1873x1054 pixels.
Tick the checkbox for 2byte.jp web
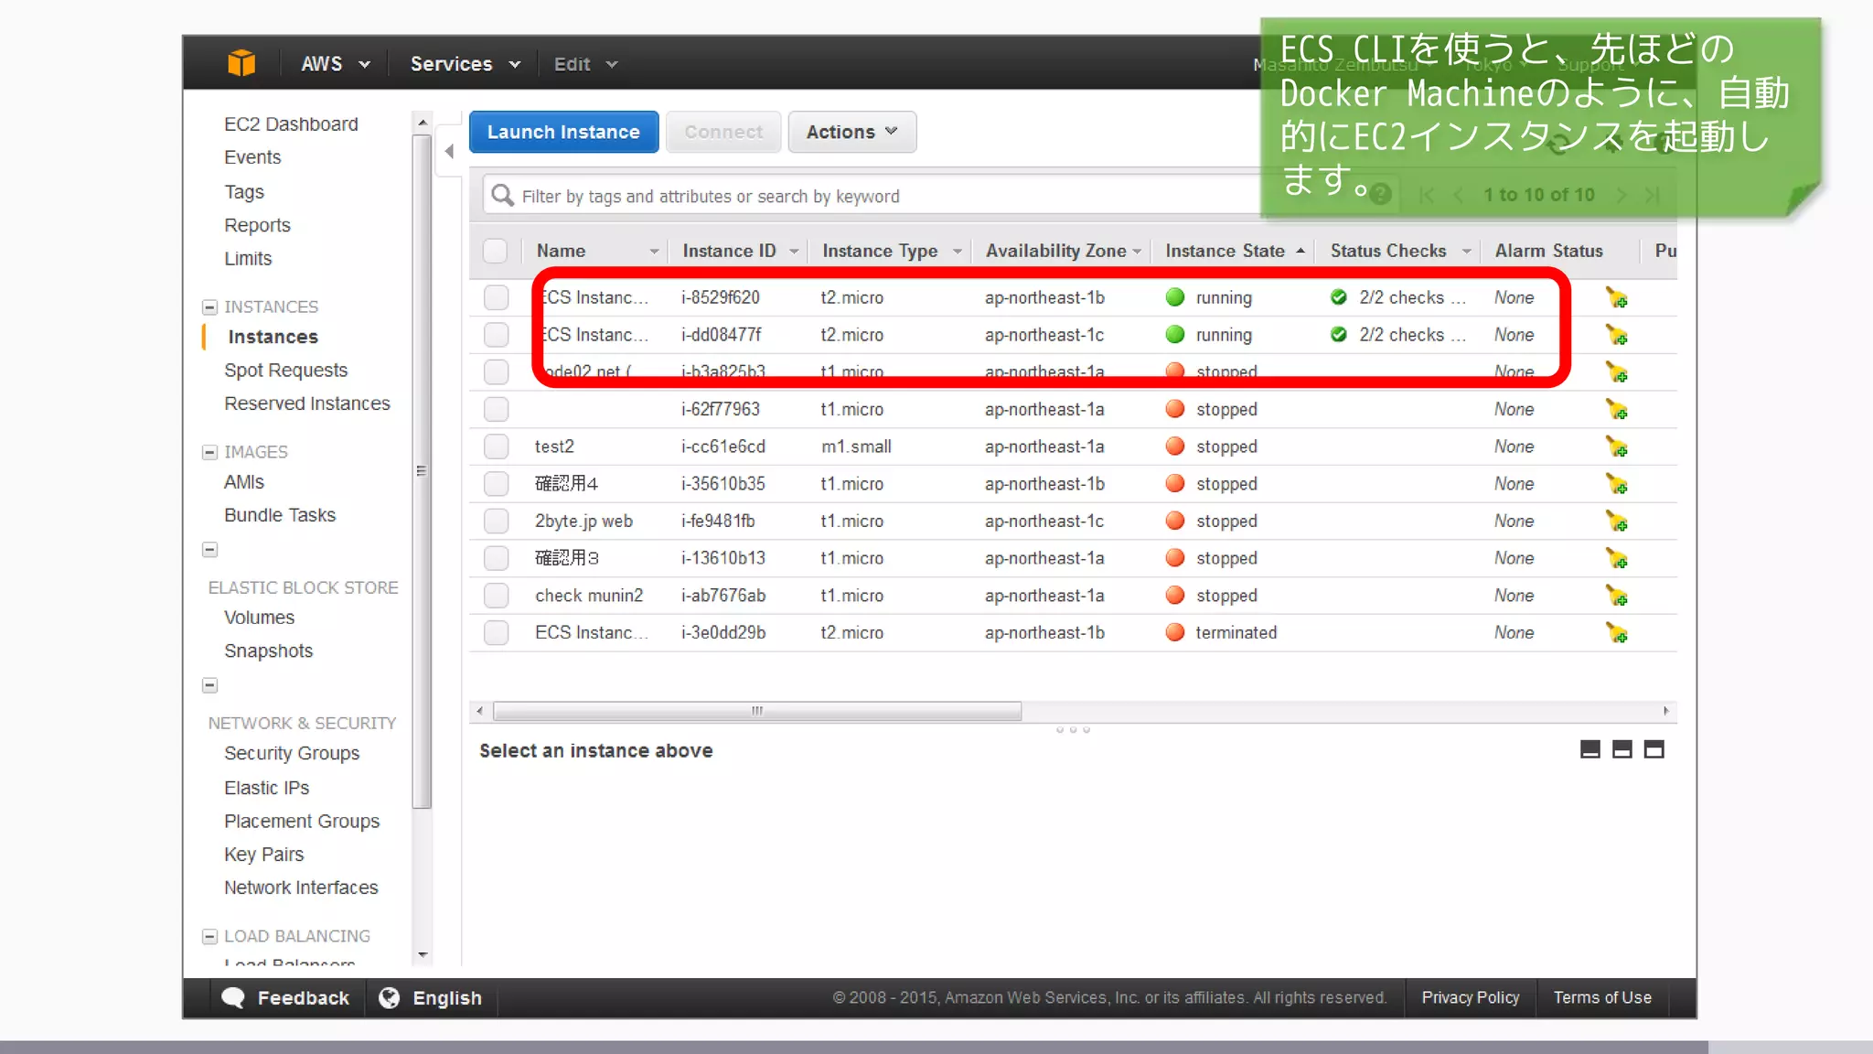coord(497,521)
